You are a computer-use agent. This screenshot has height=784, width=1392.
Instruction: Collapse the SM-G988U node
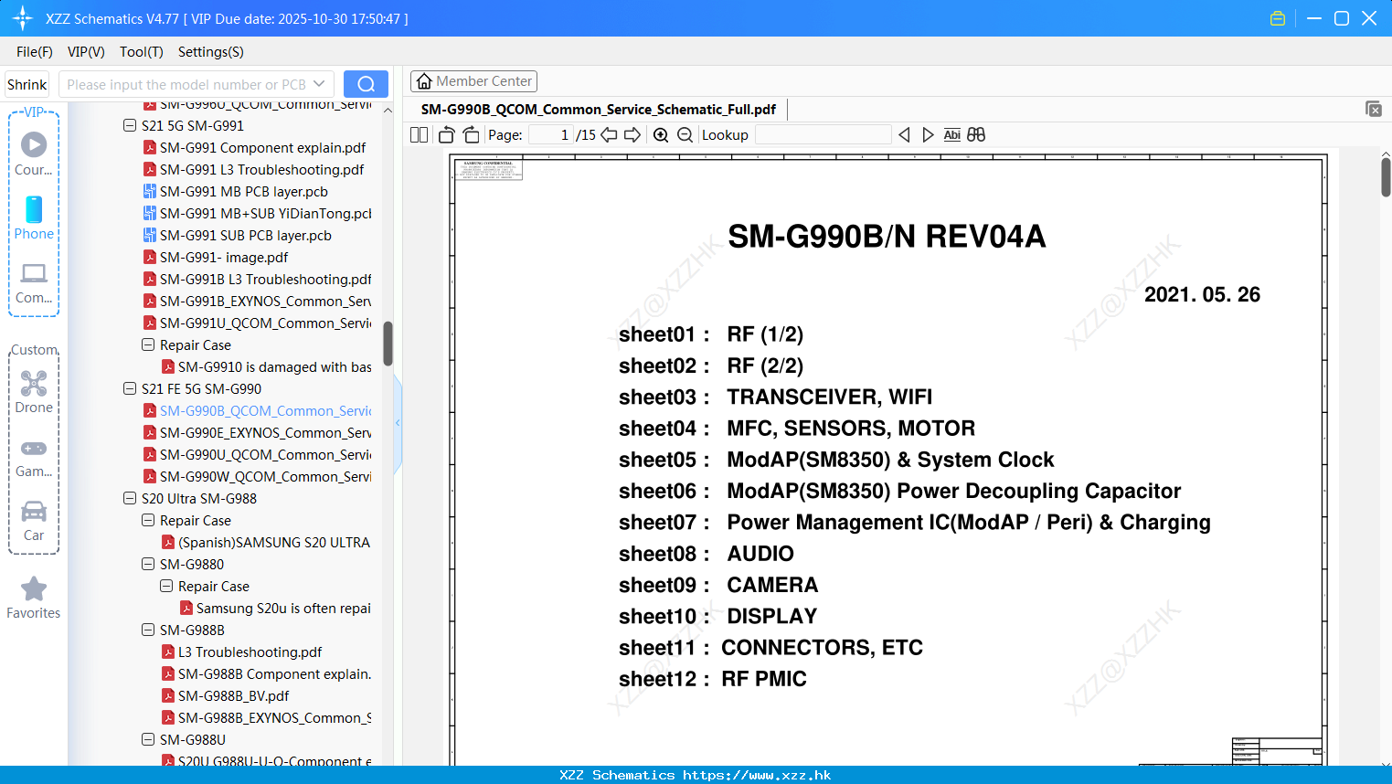(148, 740)
